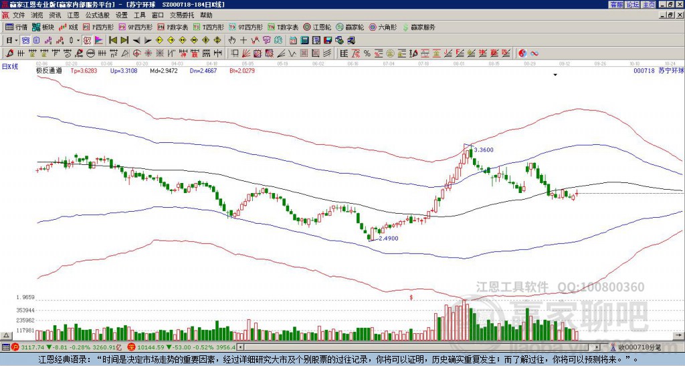Click the hand pan tool icon
The image size is (685, 366).
click(x=231, y=40)
